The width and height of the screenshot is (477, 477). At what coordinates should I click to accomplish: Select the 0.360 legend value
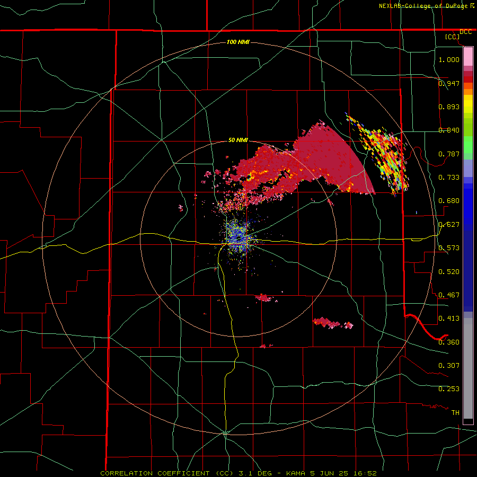pyautogui.click(x=449, y=342)
